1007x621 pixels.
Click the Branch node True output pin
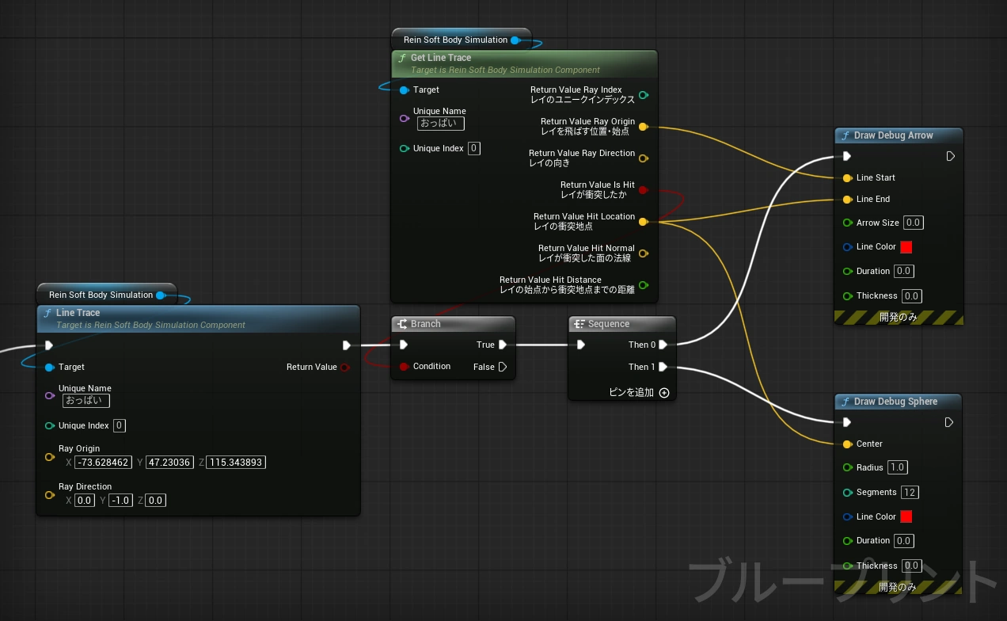[x=503, y=345]
